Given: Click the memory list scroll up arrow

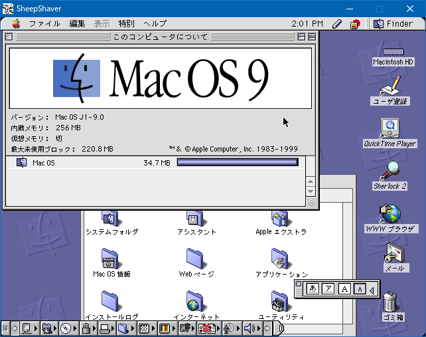Looking at the screenshot, I should [x=311, y=181].
